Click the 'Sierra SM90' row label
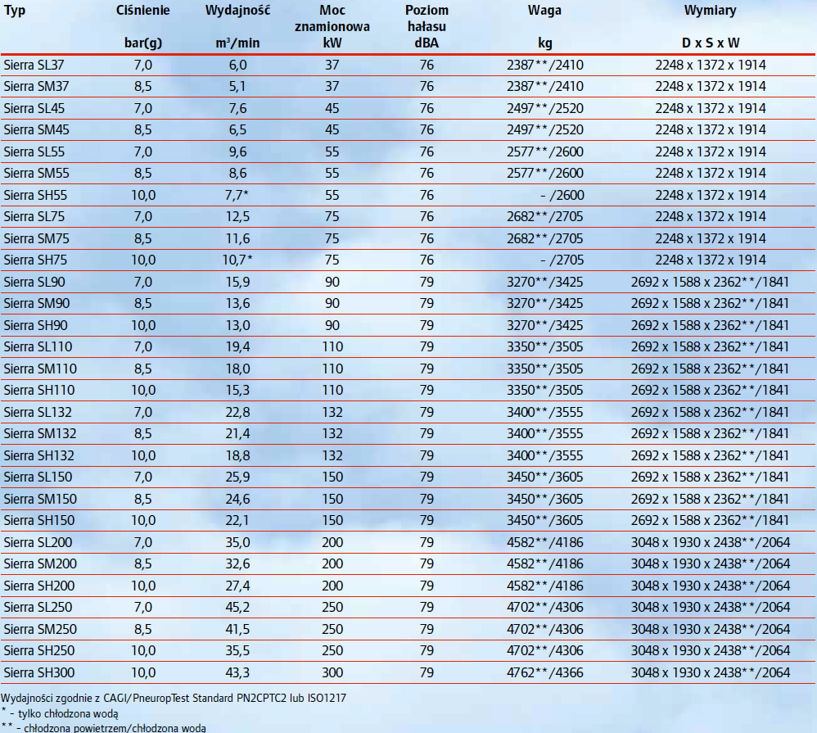This screenshot has width=817, height=733. pos(37,303)
